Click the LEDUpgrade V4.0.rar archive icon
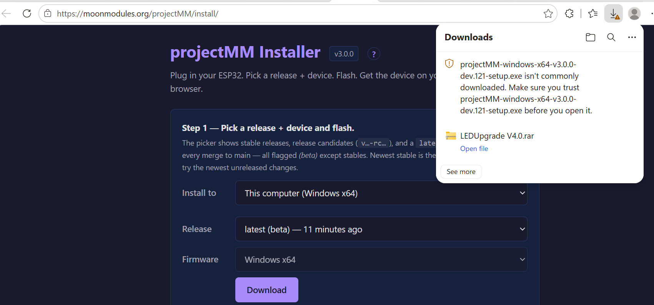 click(451, 136)
